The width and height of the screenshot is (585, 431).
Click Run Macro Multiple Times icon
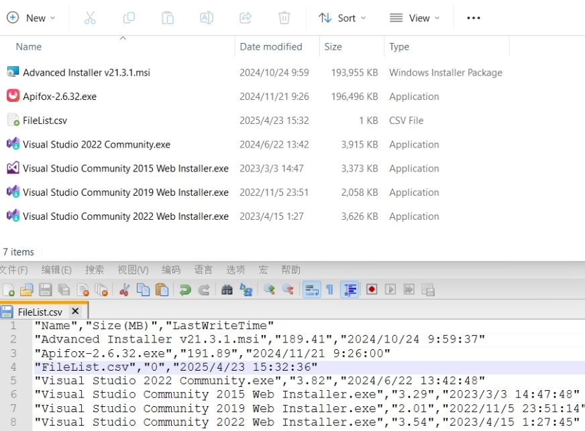[409, 290]
